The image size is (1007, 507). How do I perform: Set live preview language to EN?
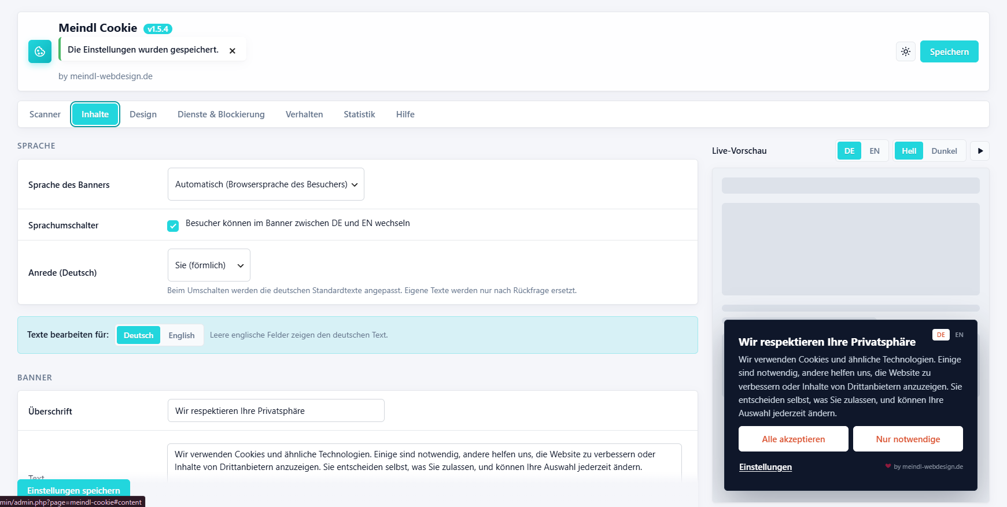(x=875, y=151)
